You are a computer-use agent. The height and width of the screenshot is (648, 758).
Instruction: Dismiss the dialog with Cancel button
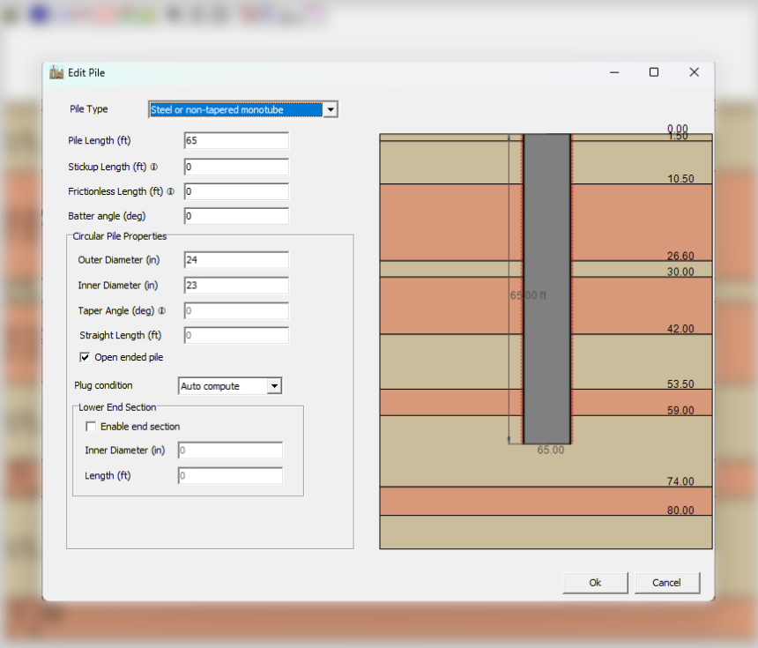pos(666,583)
